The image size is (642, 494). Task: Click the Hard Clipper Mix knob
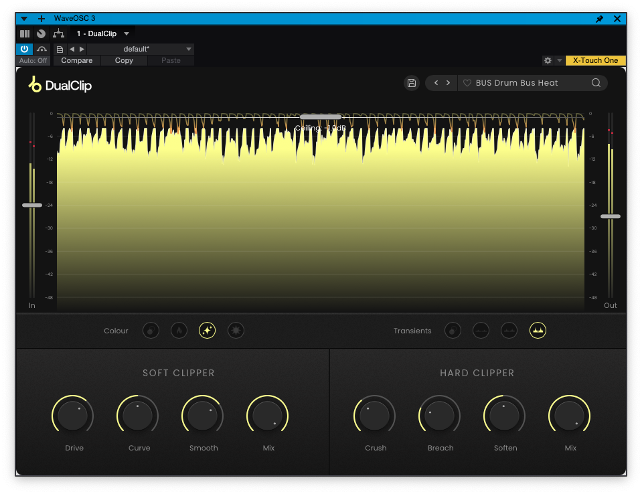(569, 415)
